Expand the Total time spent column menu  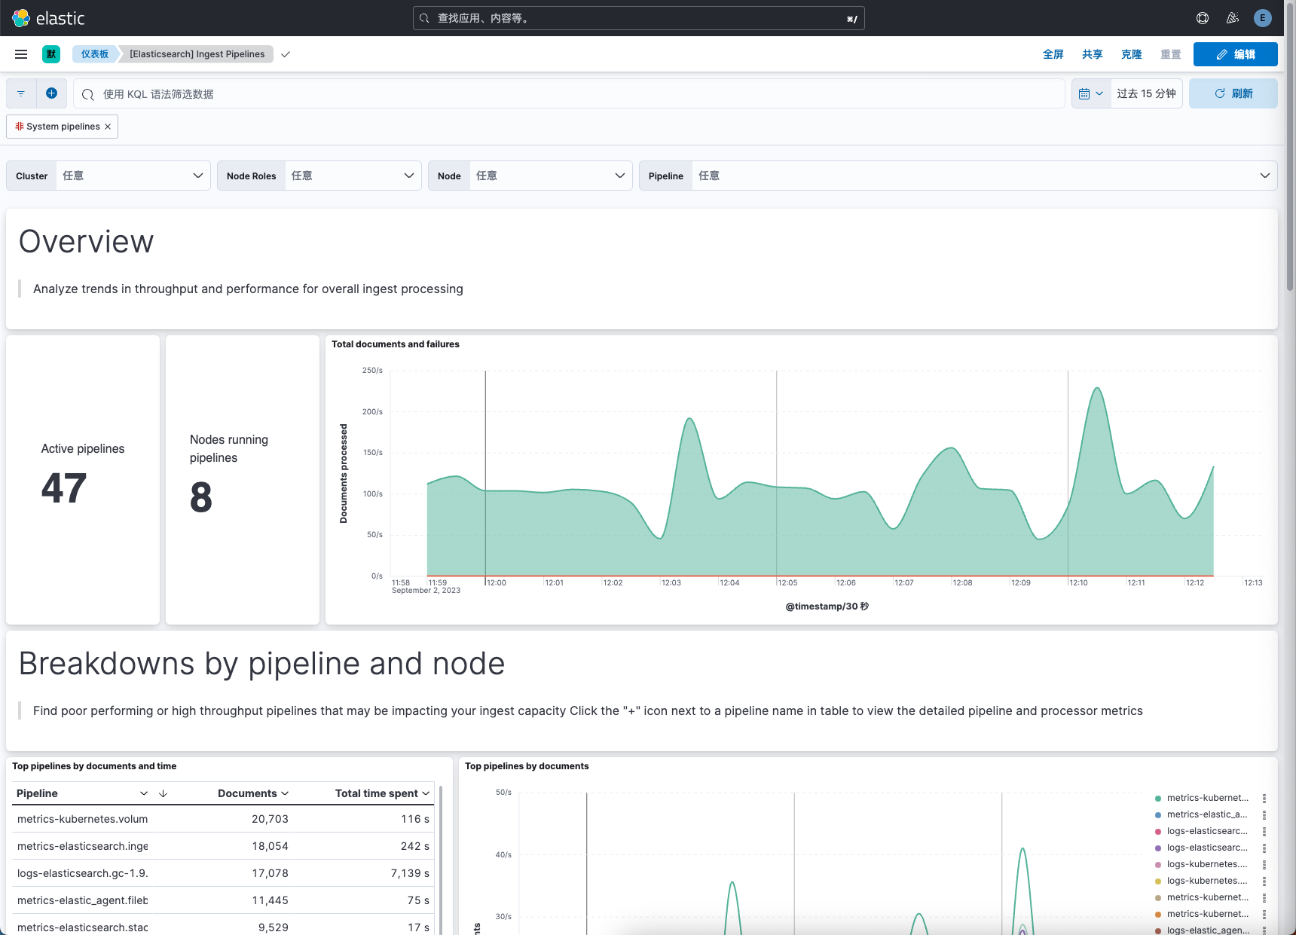coord(426,793)
